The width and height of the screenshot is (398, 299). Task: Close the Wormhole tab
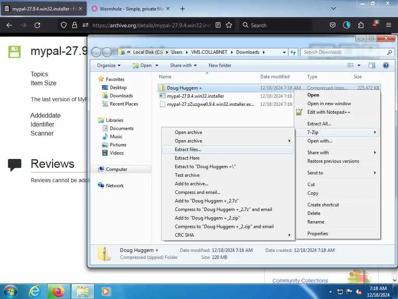click(168, 9)
